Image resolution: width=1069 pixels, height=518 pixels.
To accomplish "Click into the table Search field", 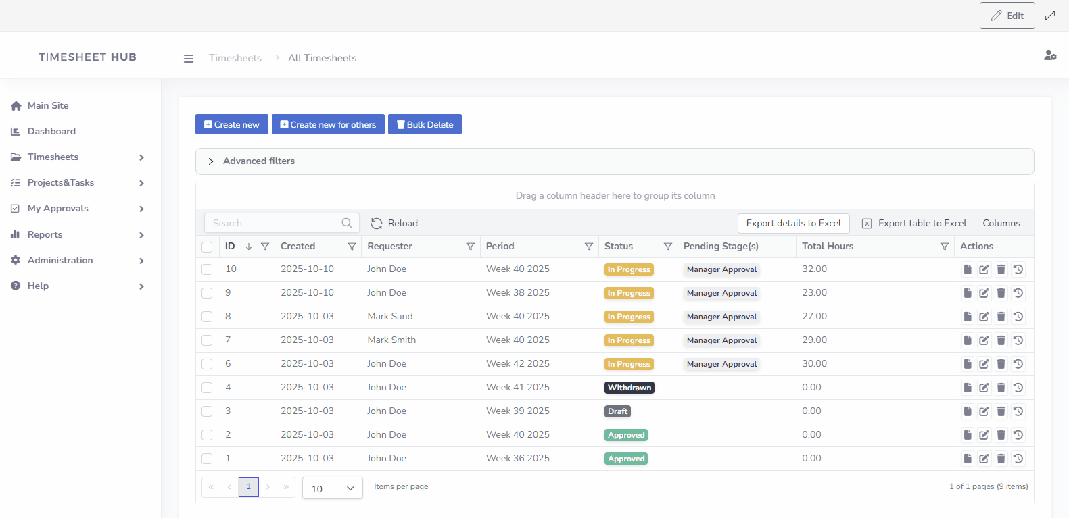I will 274,224.
